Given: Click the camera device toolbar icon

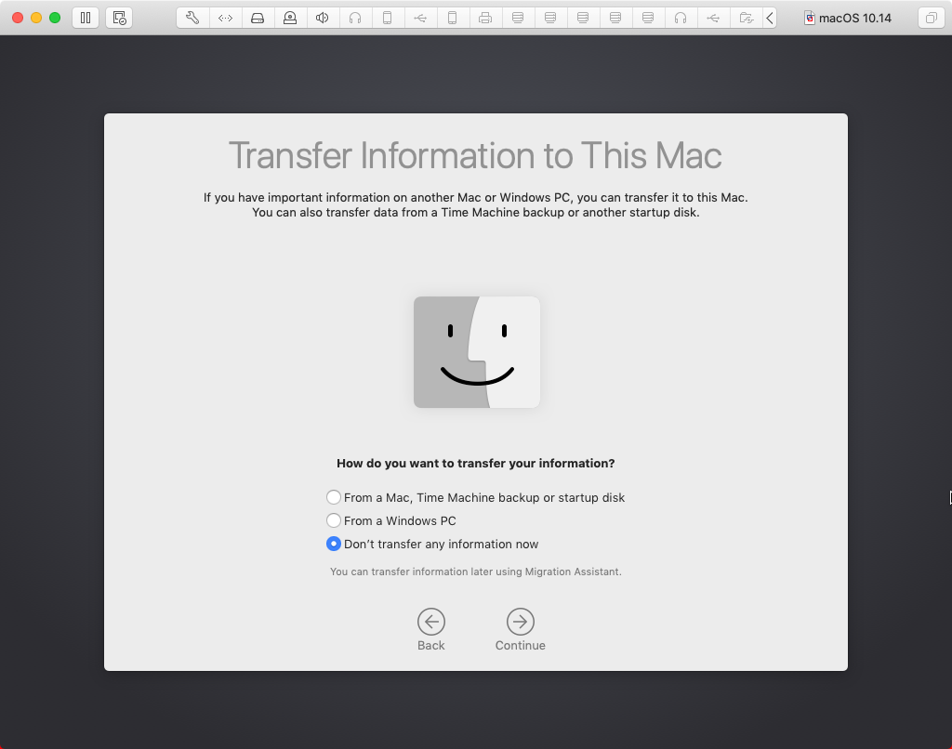Looking at the screenshot, I should tap(290, 18).
